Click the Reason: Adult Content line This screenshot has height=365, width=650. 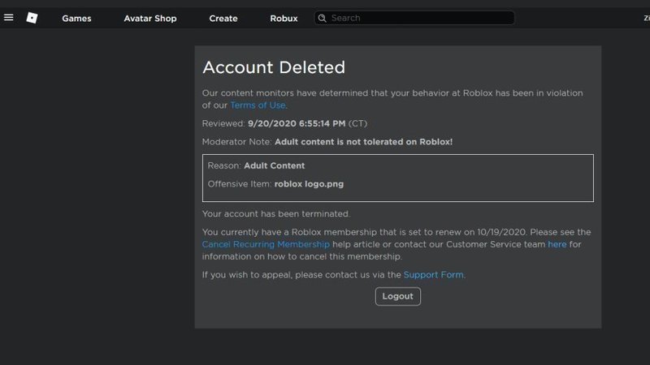(256, 165)
